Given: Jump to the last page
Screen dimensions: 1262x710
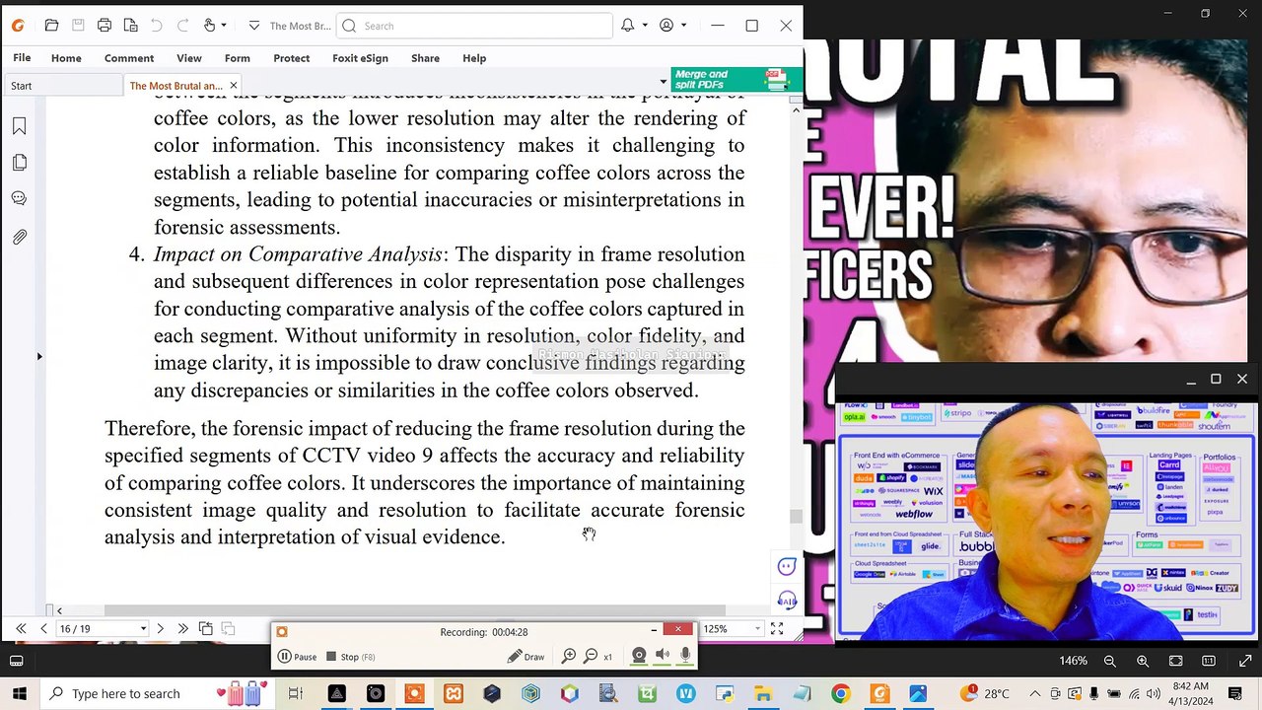Looking at the screenshot, I should point(182,628).
